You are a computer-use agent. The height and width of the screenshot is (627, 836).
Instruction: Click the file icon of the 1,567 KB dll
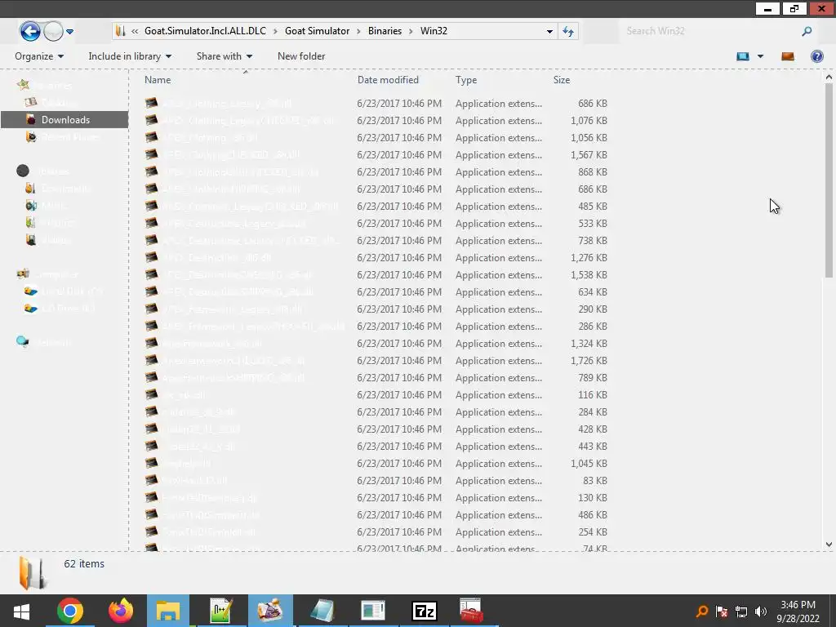point(151,154)
